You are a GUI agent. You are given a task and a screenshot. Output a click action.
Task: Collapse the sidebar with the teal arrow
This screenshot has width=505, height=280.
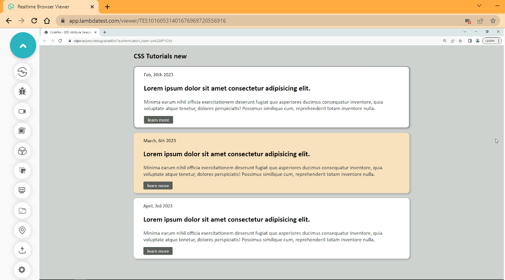(x=23, y=45)
